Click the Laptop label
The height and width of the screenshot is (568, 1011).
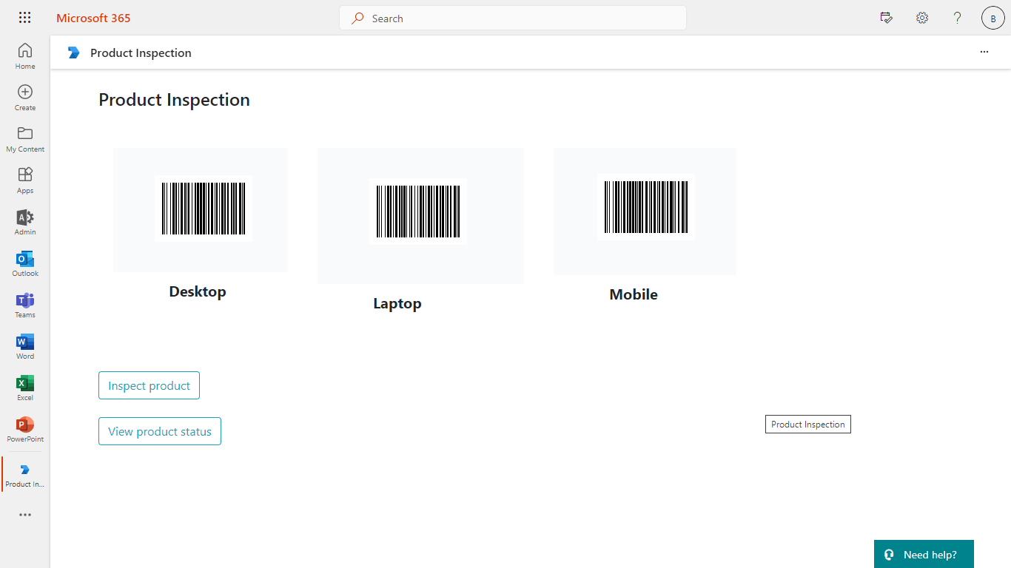pyautogui.click(x=397, y=303)
